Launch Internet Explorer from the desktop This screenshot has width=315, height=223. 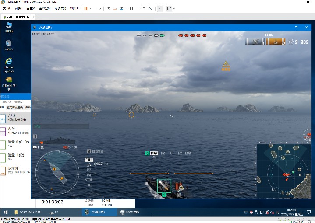point(8,65)
